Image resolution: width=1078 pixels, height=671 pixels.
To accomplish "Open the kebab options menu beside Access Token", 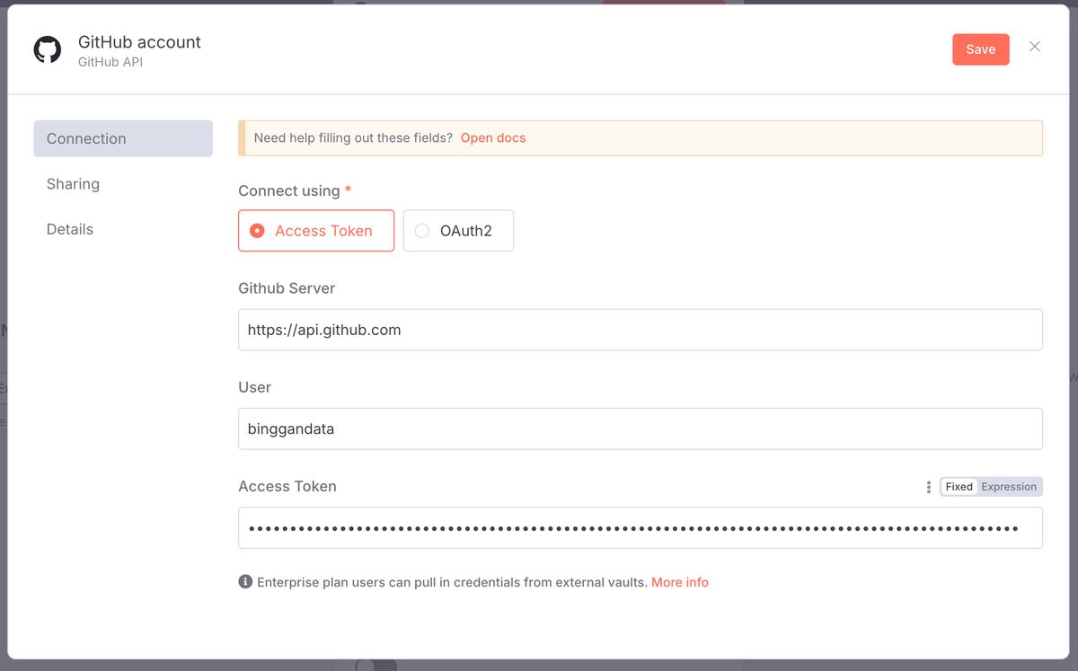I will pyautogui.click(x=928, y=486).
